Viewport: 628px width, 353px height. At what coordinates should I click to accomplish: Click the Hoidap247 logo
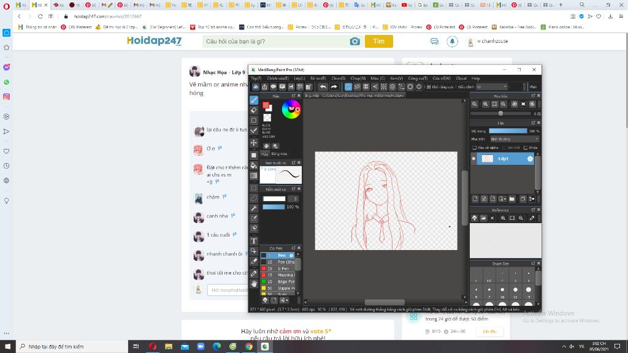click(154, 41)
